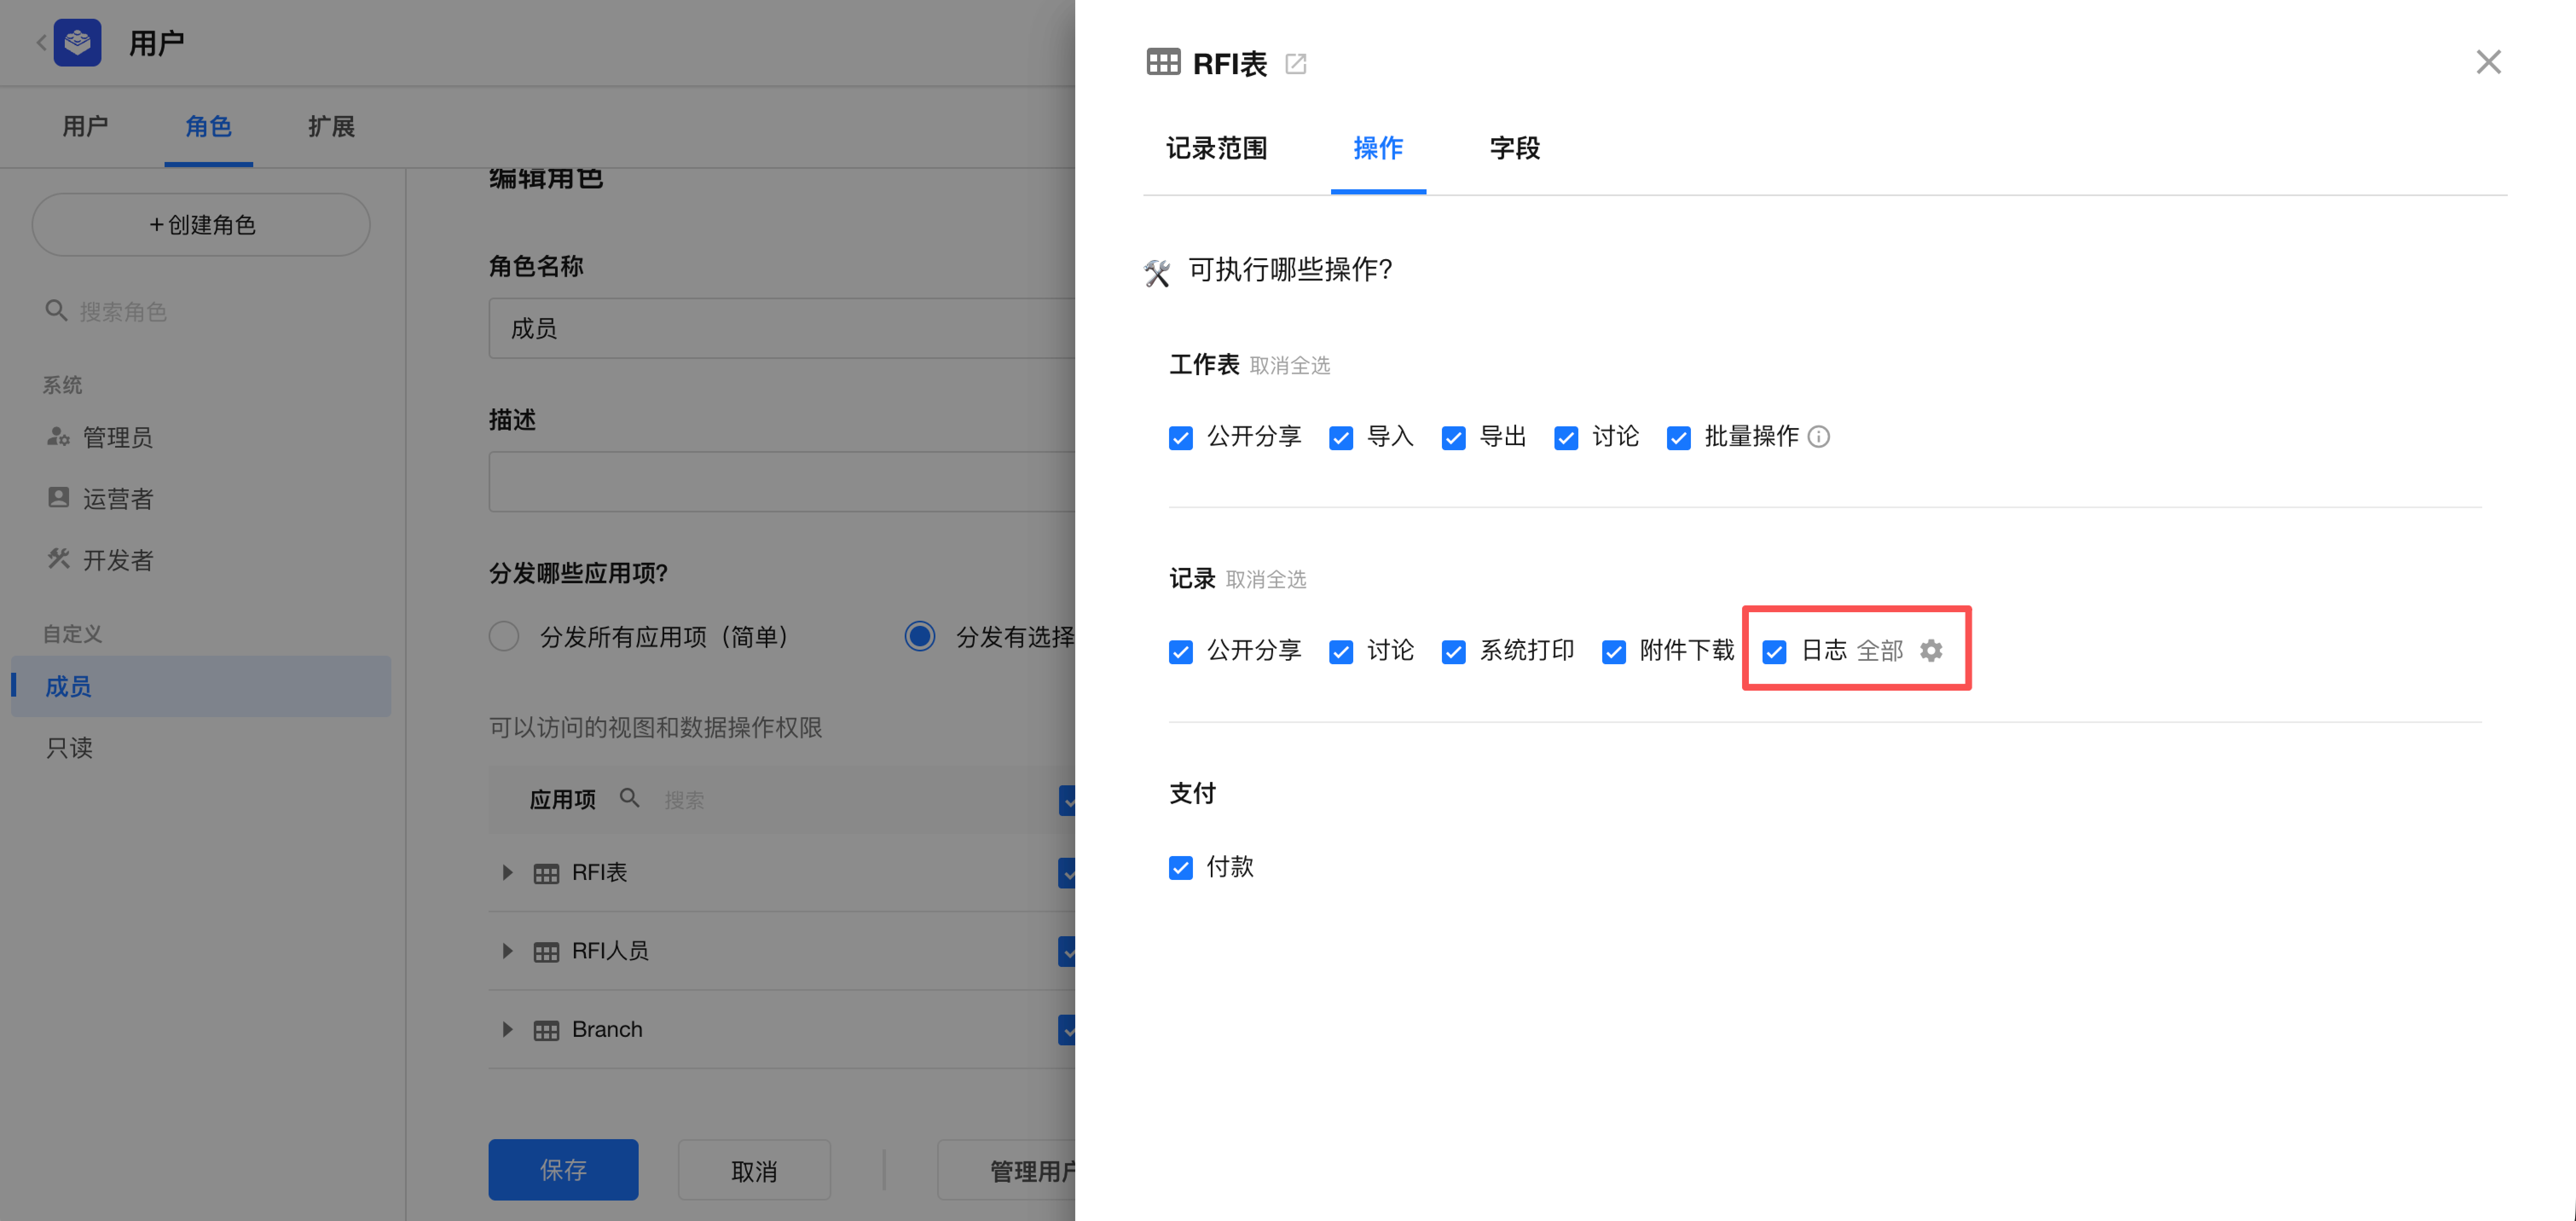Image resolution: width=2576 pixels, height=1221 pixels.
Task: Click the 保存 button
Action: click(x=563, y=1170)
